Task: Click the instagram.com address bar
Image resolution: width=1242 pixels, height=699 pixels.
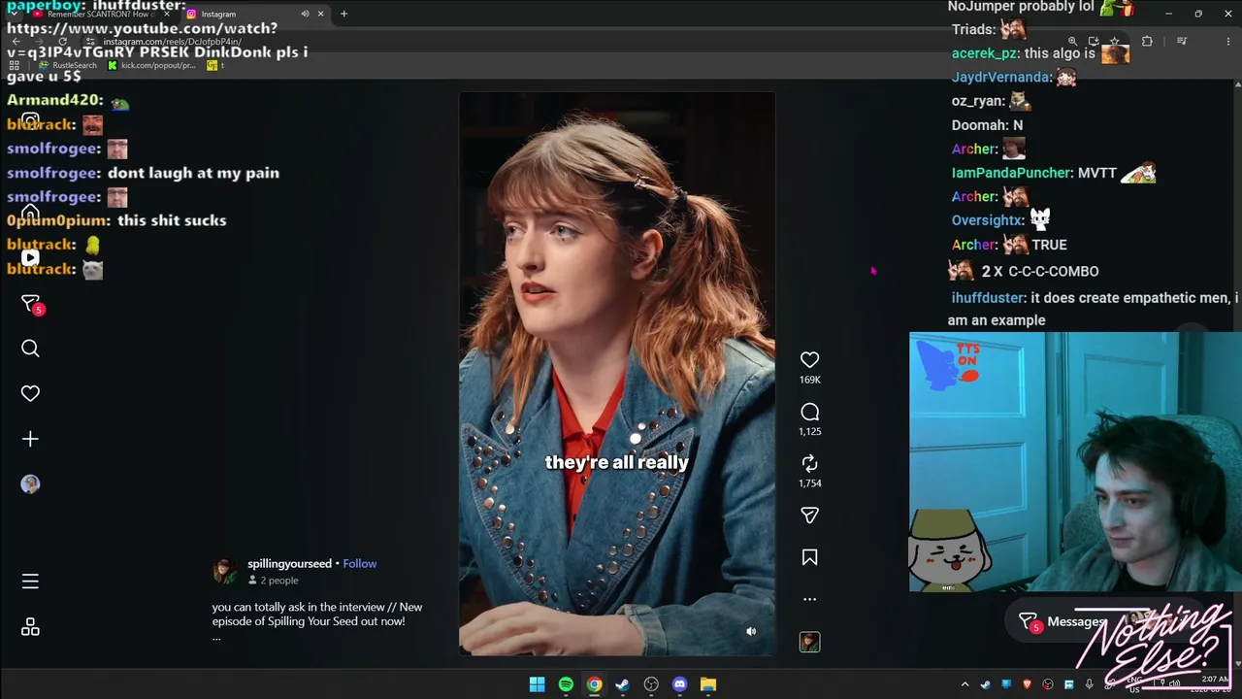Action: (x=582, y=42)
